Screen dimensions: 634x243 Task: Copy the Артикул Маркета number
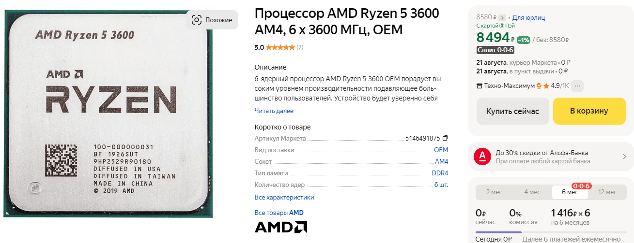(x=446, y=138)
